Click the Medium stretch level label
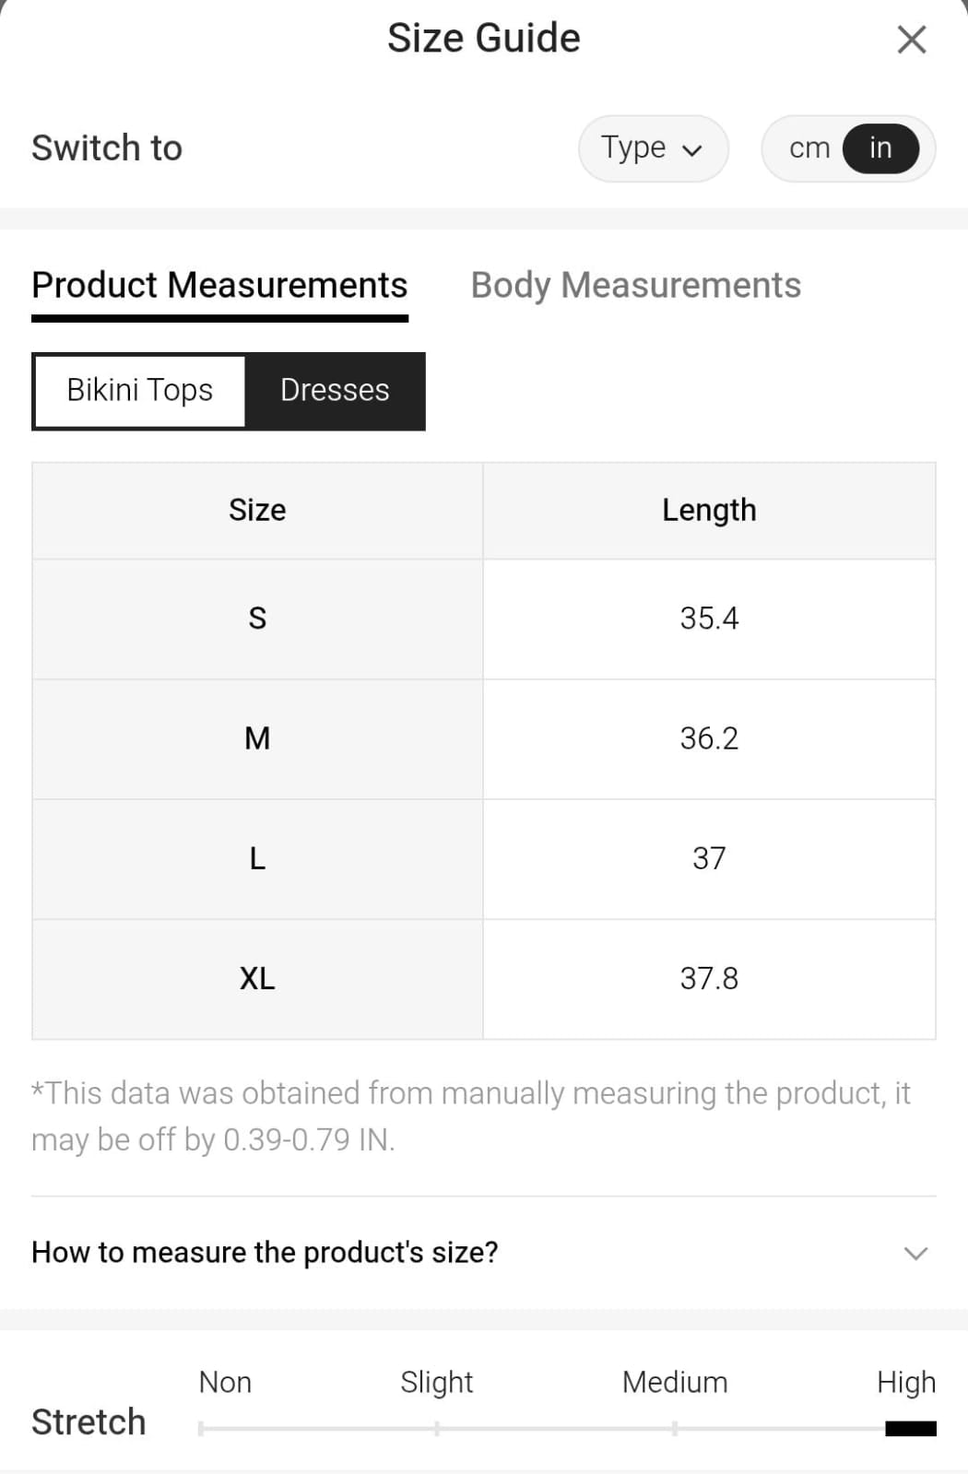Image resolution: width=968 pixels, height=1474 pixels. pos(675,1383)
